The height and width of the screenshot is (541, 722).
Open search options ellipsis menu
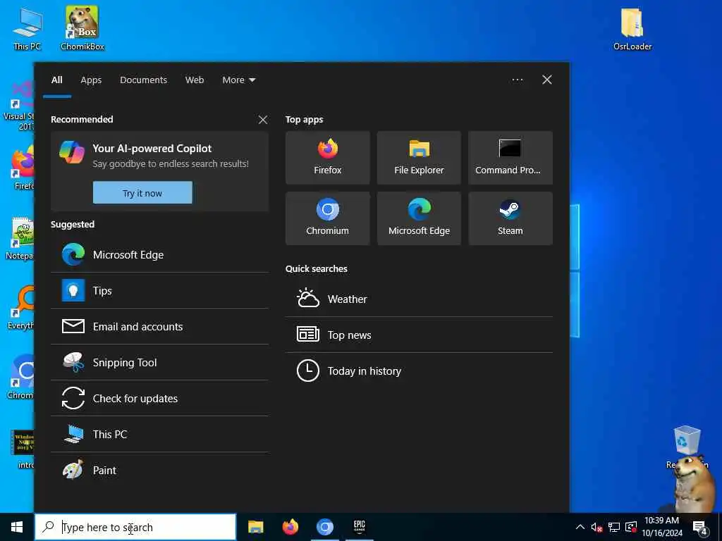[517, 80]
